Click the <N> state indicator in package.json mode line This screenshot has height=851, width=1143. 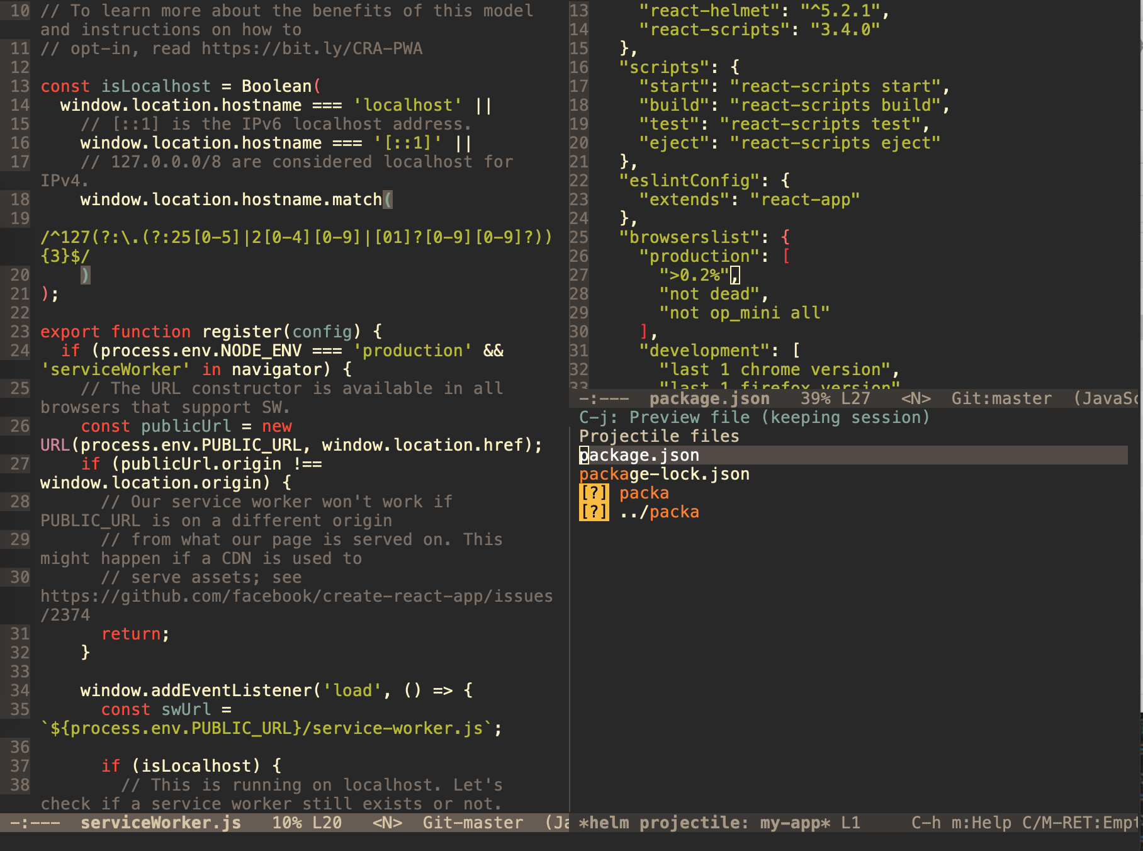[916, 398]
